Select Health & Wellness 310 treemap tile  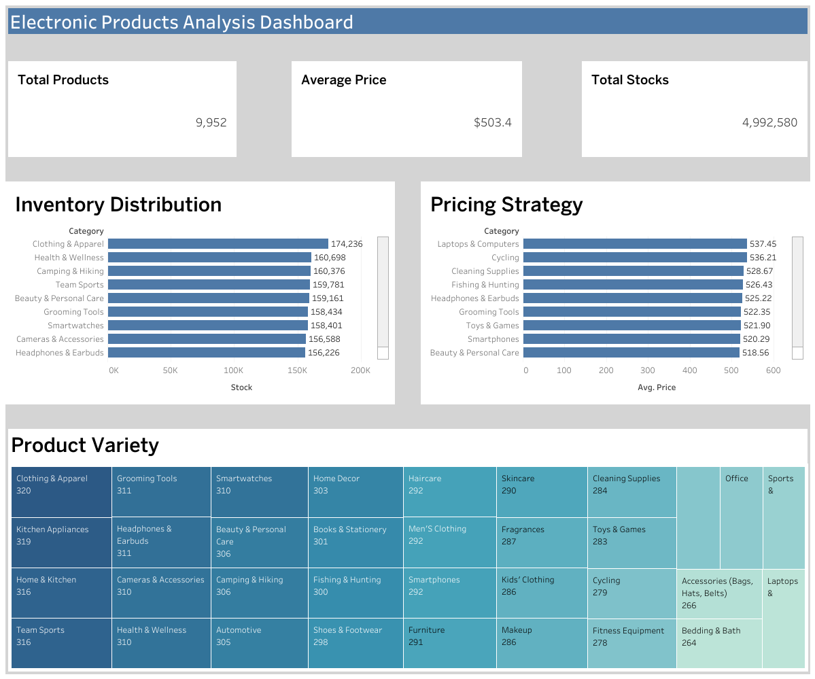click(x=161, y=643)
